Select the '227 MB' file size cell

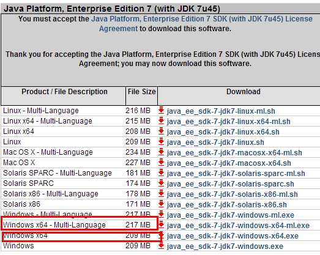(138, 163)
